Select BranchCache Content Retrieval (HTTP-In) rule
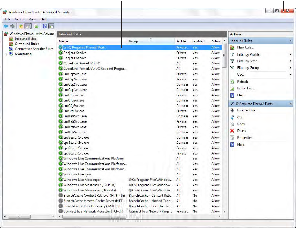296x228 pixels. (x=140, y=196)
